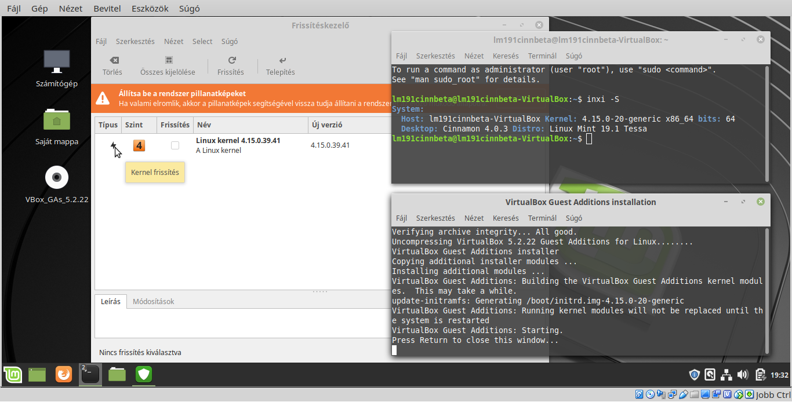The width and height of the screenshot is (792, 402).
Task: Open VirtualBox Súgó menu
Action: (189, 9)
